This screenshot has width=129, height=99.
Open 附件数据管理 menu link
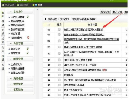click(18, 68)
